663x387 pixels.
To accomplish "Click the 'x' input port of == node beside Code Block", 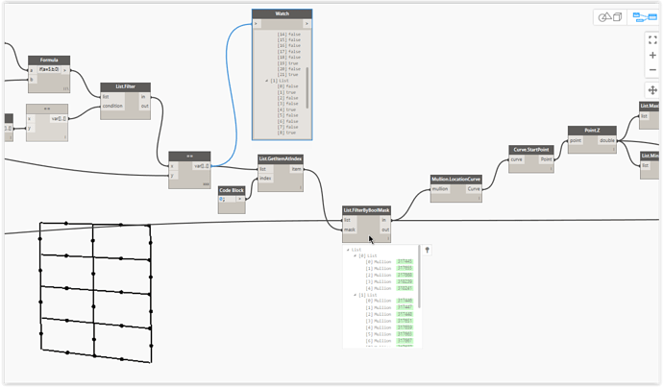I will coord(173,166).
